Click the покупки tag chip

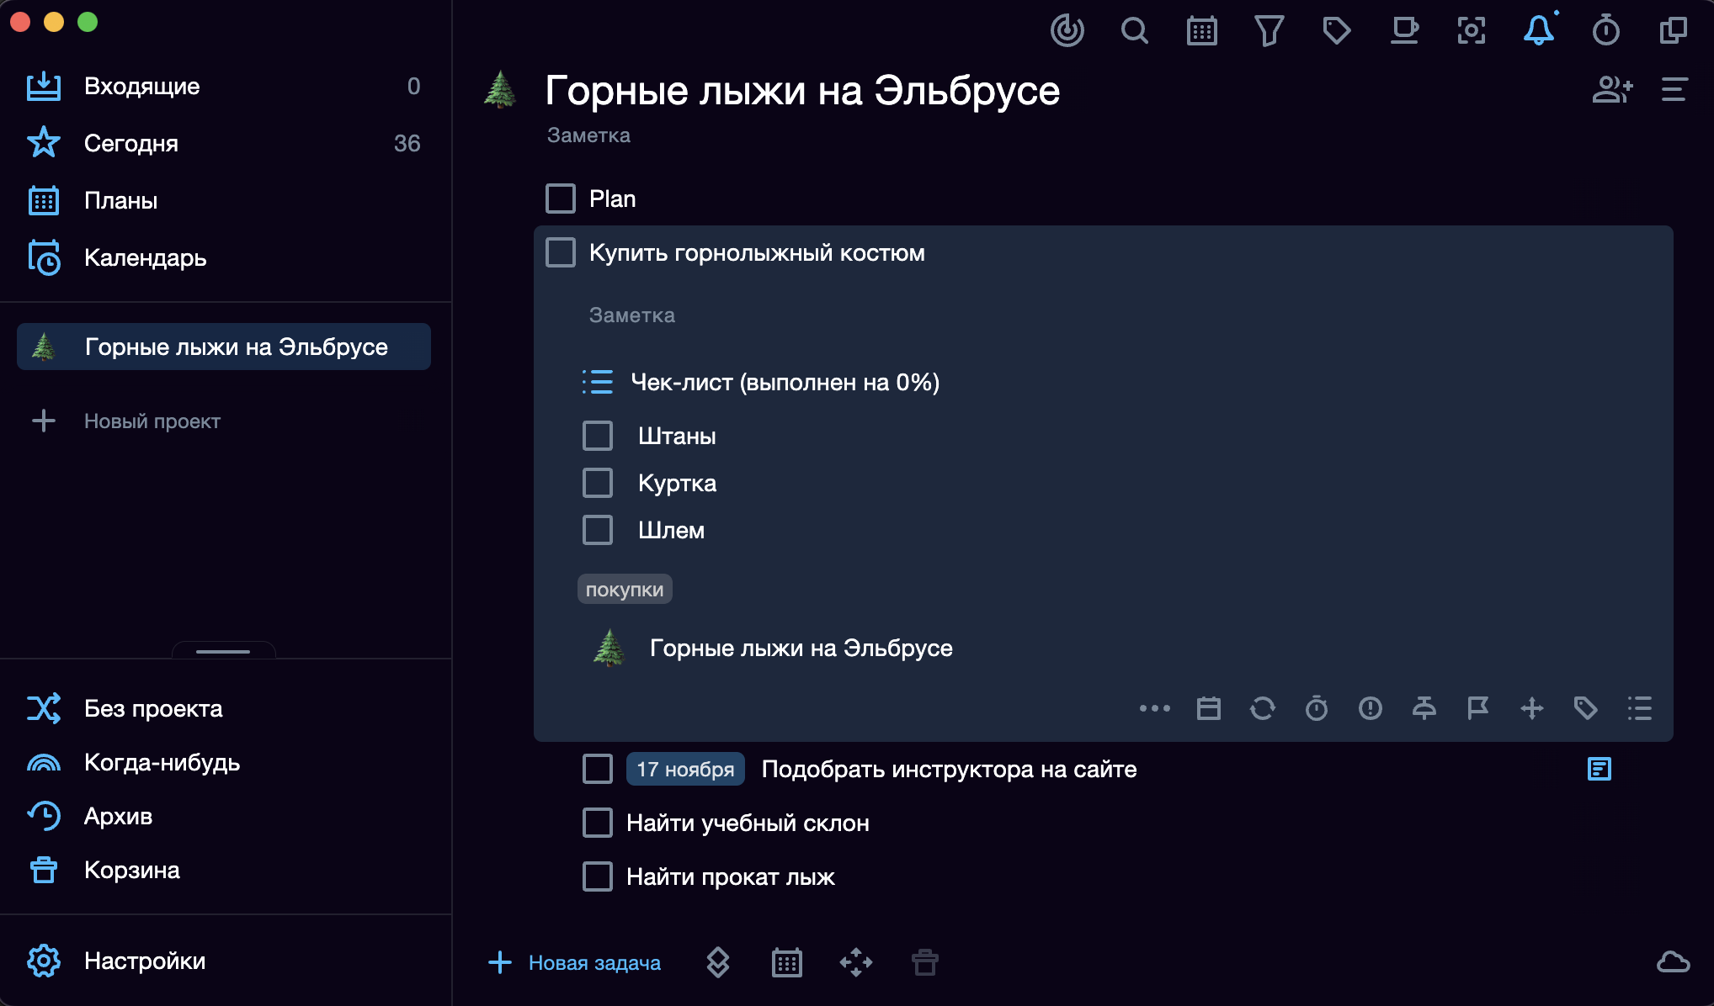pos(625,589)
